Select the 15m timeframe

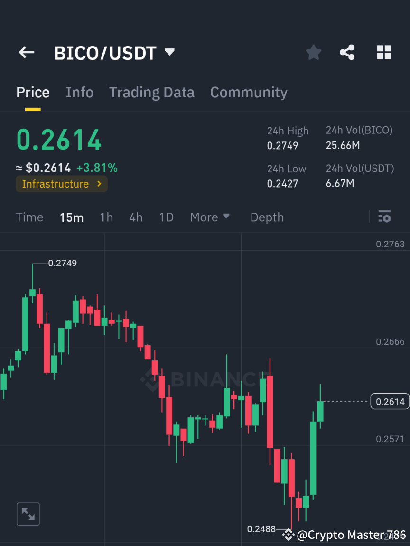(x=72, y=217)
